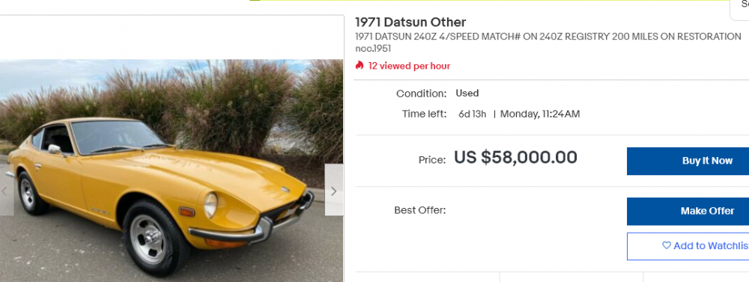Click the red flame icon beside views
The width and height of the screenshot is (749, 282).
[360, 65]
